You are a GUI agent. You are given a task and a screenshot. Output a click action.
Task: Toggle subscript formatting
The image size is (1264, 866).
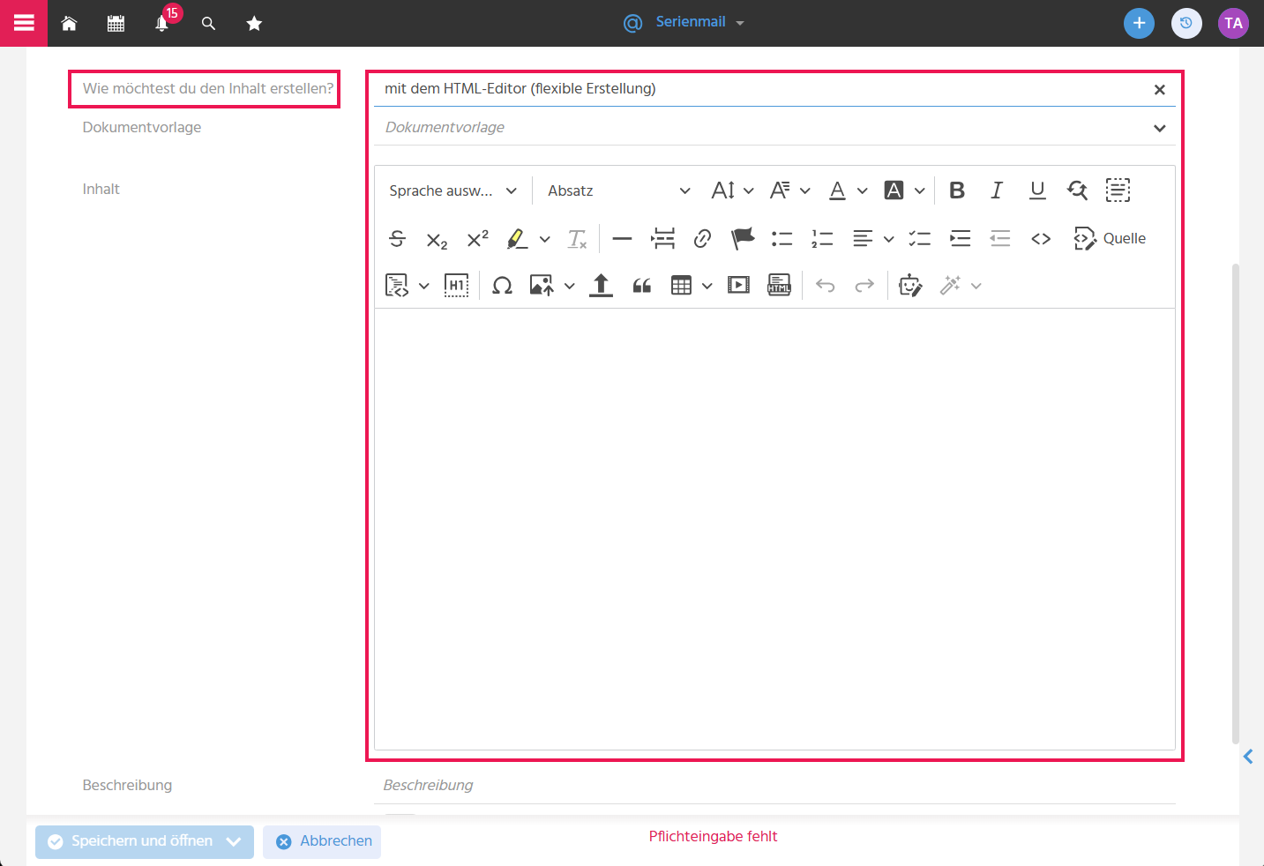pyautogui.click(x=437, y=239)
